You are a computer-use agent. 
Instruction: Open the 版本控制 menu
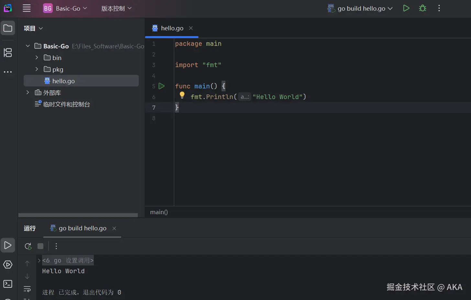116,8
